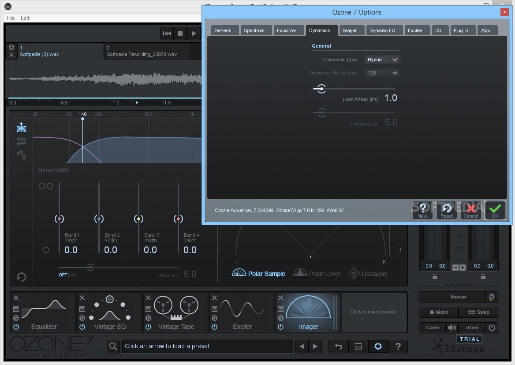515x365 pixels.
Task: Click the Band 3 Width slider handle
Action: pyautogui.click(x=138, y=219)
